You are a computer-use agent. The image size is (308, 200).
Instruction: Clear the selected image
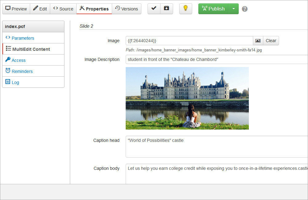point(271,41)
